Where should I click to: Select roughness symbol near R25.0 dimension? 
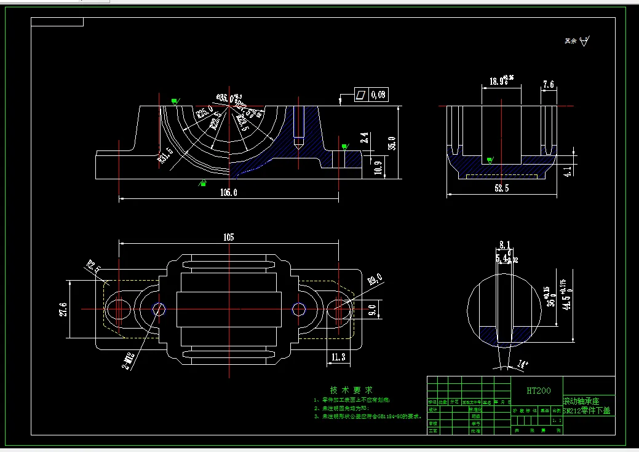coord(175,101)
